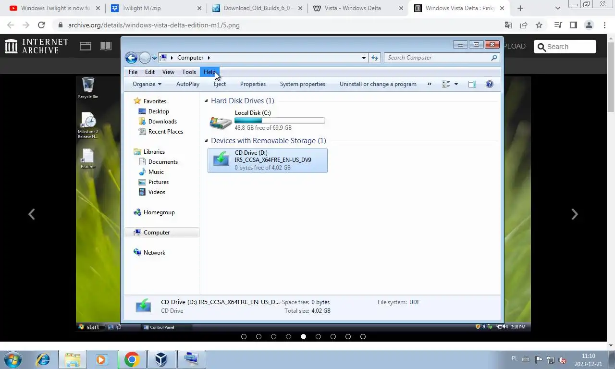Open Internet Explorer from the taskbar
615x369 pixels.
click(x=43, y=359)
